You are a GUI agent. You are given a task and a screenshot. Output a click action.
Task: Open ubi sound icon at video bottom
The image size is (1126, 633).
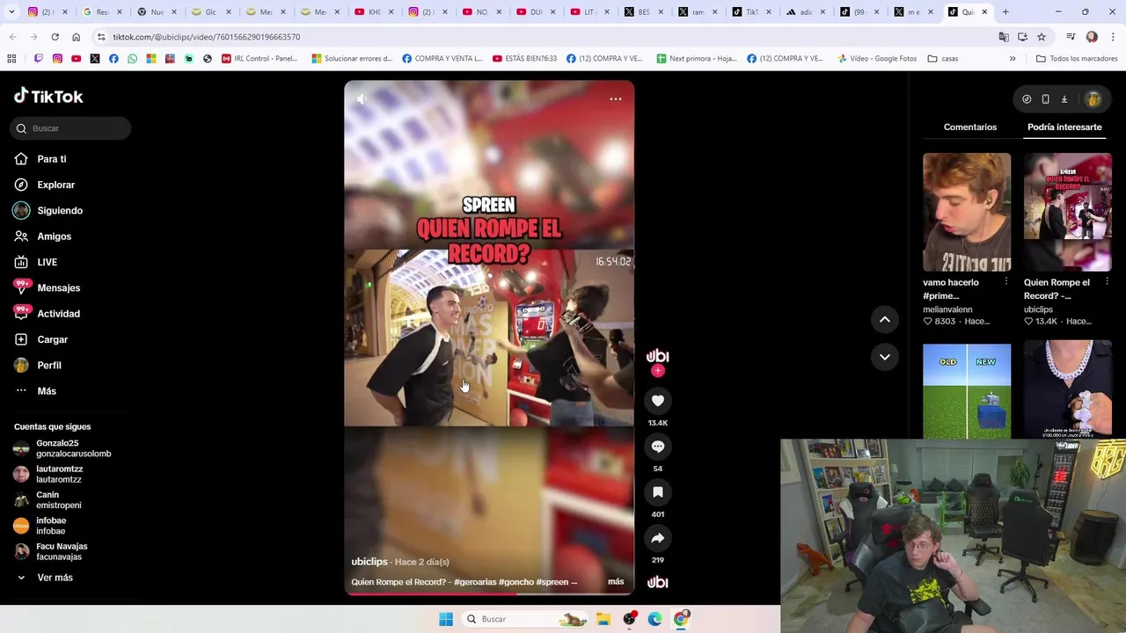point(657,582)
